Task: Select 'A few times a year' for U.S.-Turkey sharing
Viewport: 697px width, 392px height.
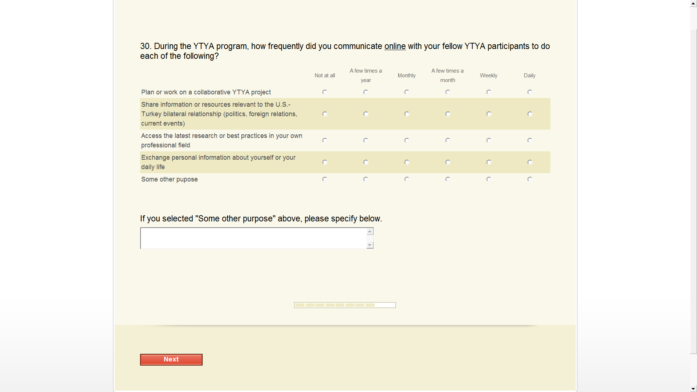Action: click(366, 114)
